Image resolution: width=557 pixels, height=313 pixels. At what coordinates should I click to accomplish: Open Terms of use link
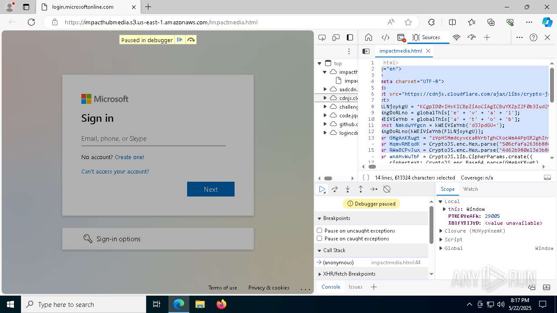click(x=222, y=288)
